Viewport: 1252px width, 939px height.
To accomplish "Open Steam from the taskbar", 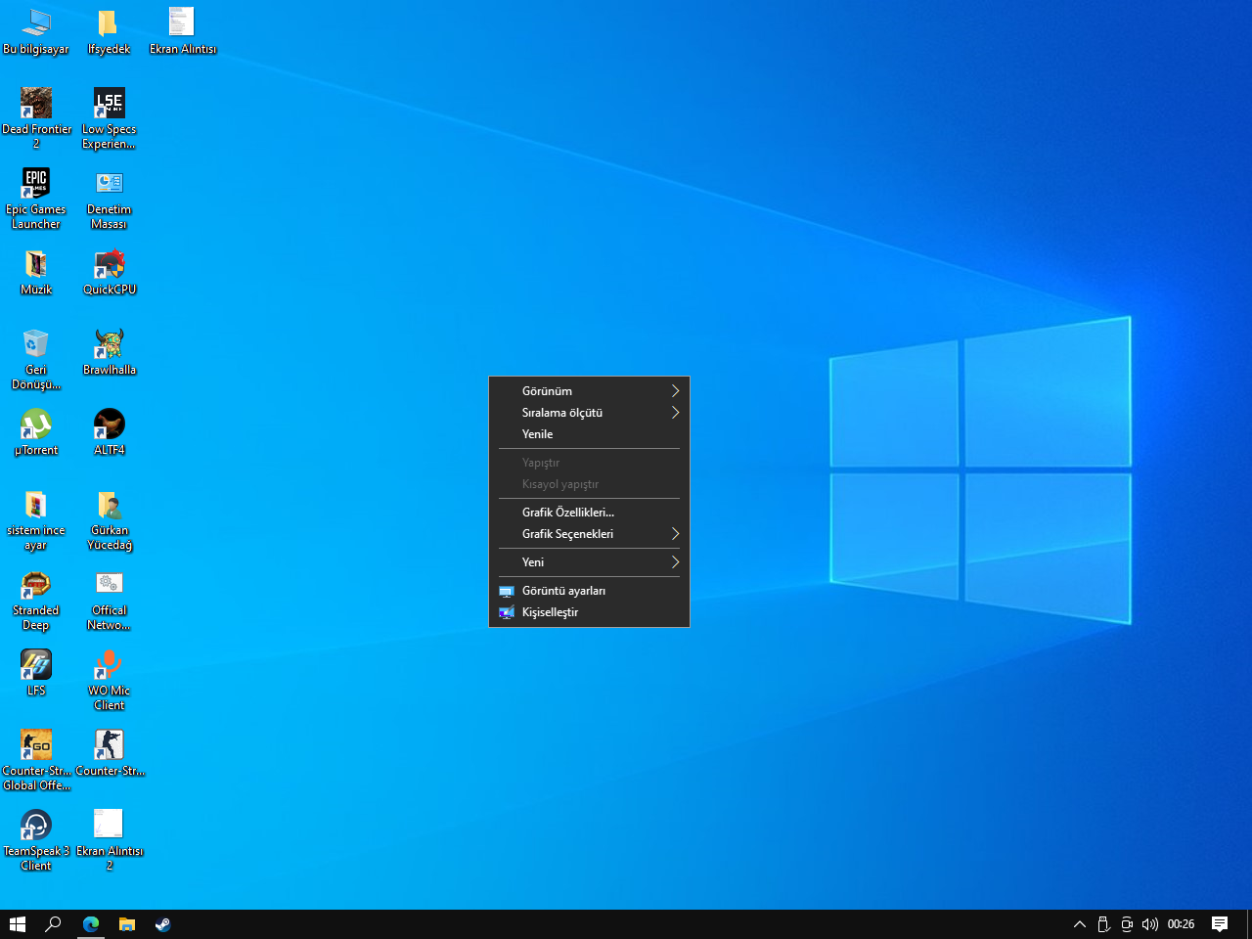I will pos(163,924).
